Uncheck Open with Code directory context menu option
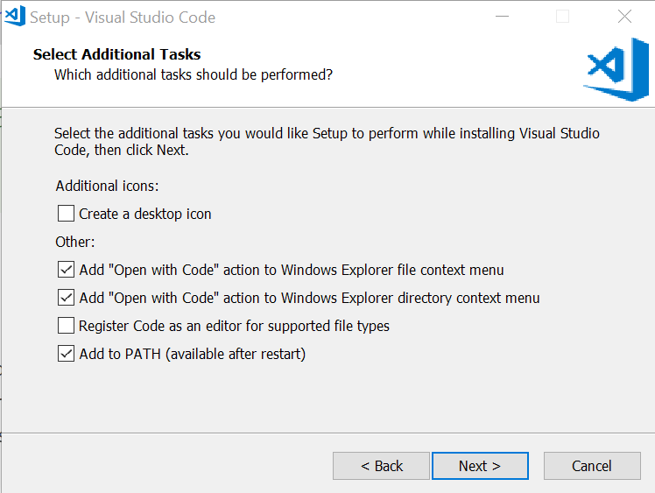The image size is (655, 493). (66, 298)
